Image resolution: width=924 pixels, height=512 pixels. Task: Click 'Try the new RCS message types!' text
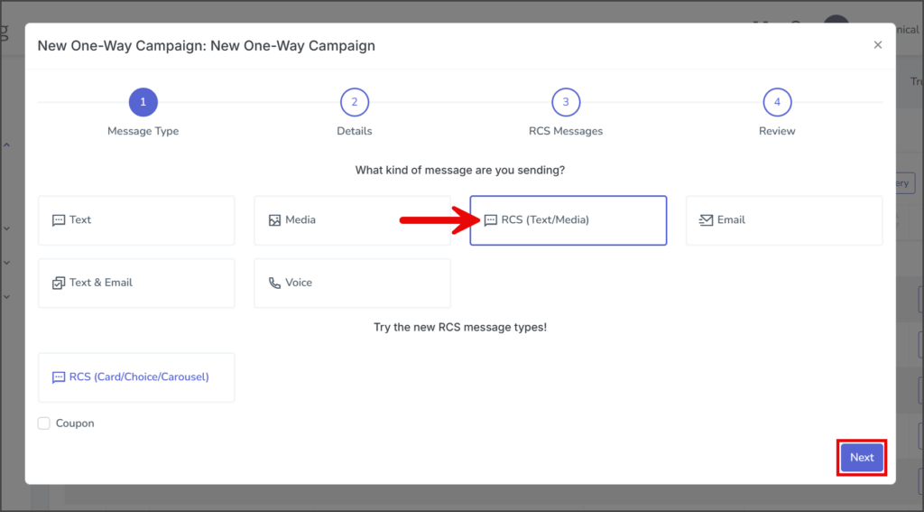click(x=460, y=327)
